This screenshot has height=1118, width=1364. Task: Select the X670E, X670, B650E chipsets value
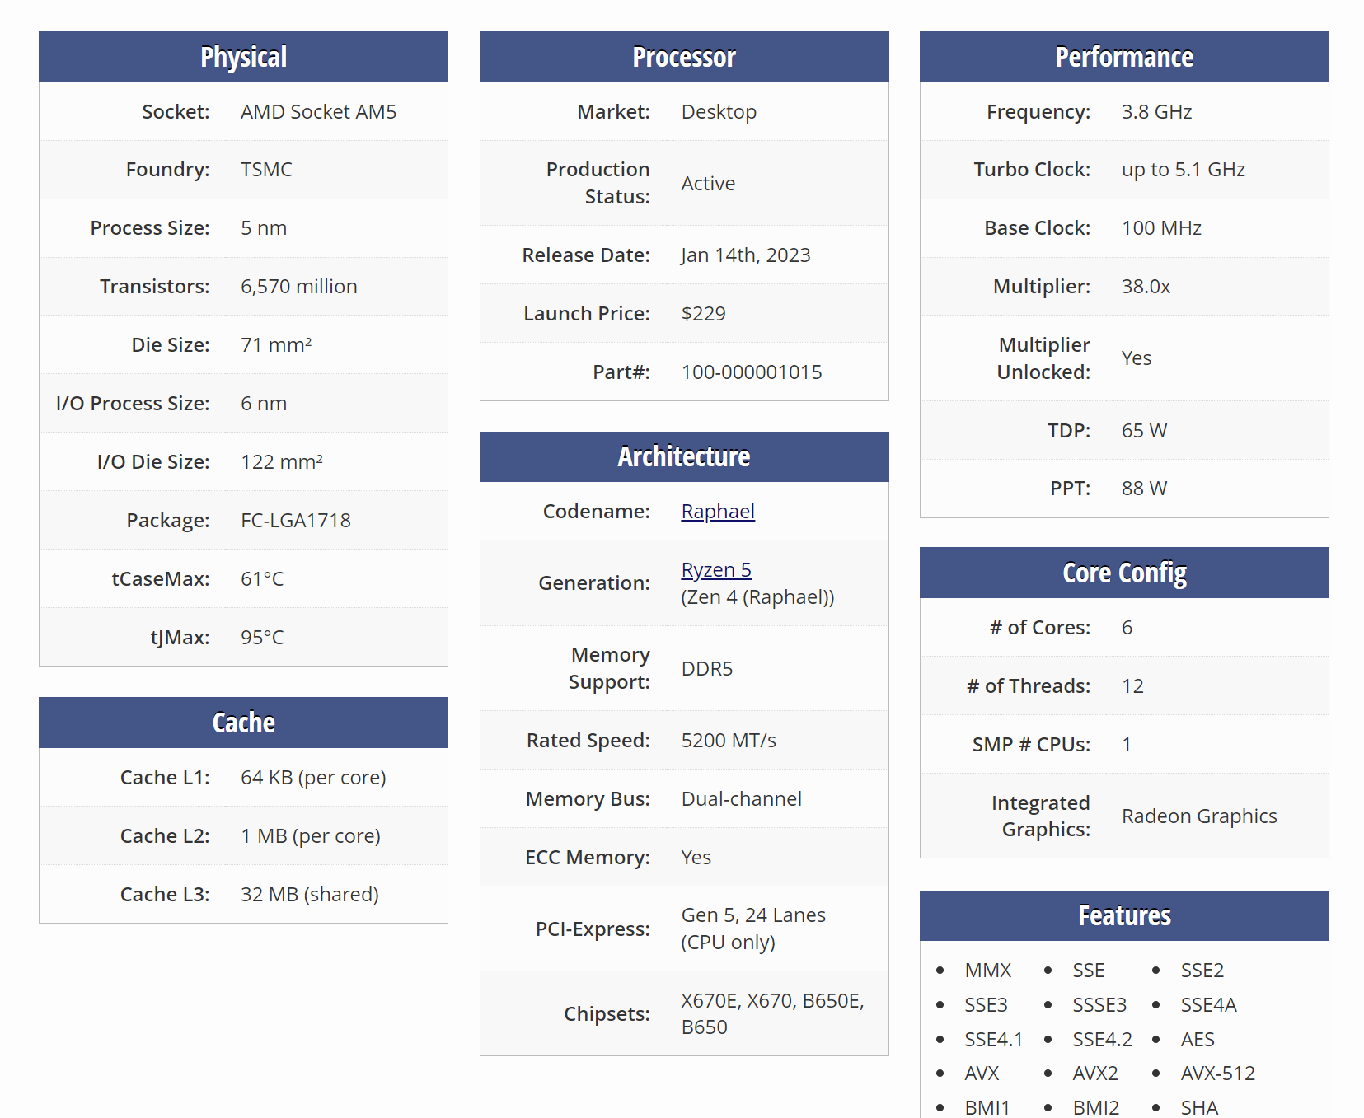pos(772,1001)
